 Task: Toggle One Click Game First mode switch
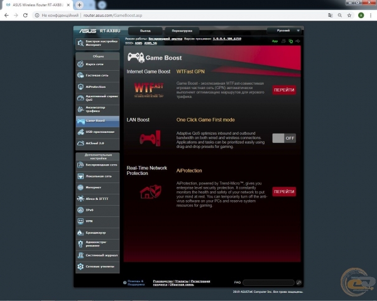point(284,138)
